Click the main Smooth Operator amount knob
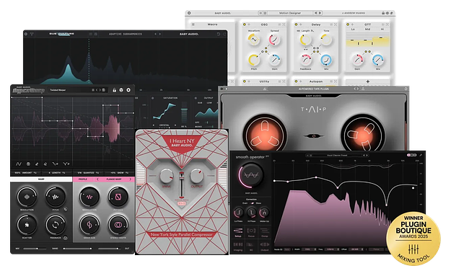Screen dimensions: 451x276 (251, 174)
